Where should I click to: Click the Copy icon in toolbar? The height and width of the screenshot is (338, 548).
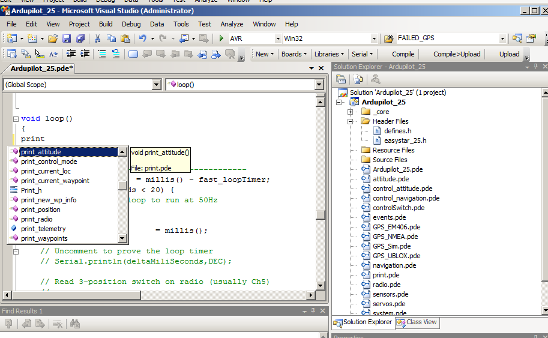point(111,38)
